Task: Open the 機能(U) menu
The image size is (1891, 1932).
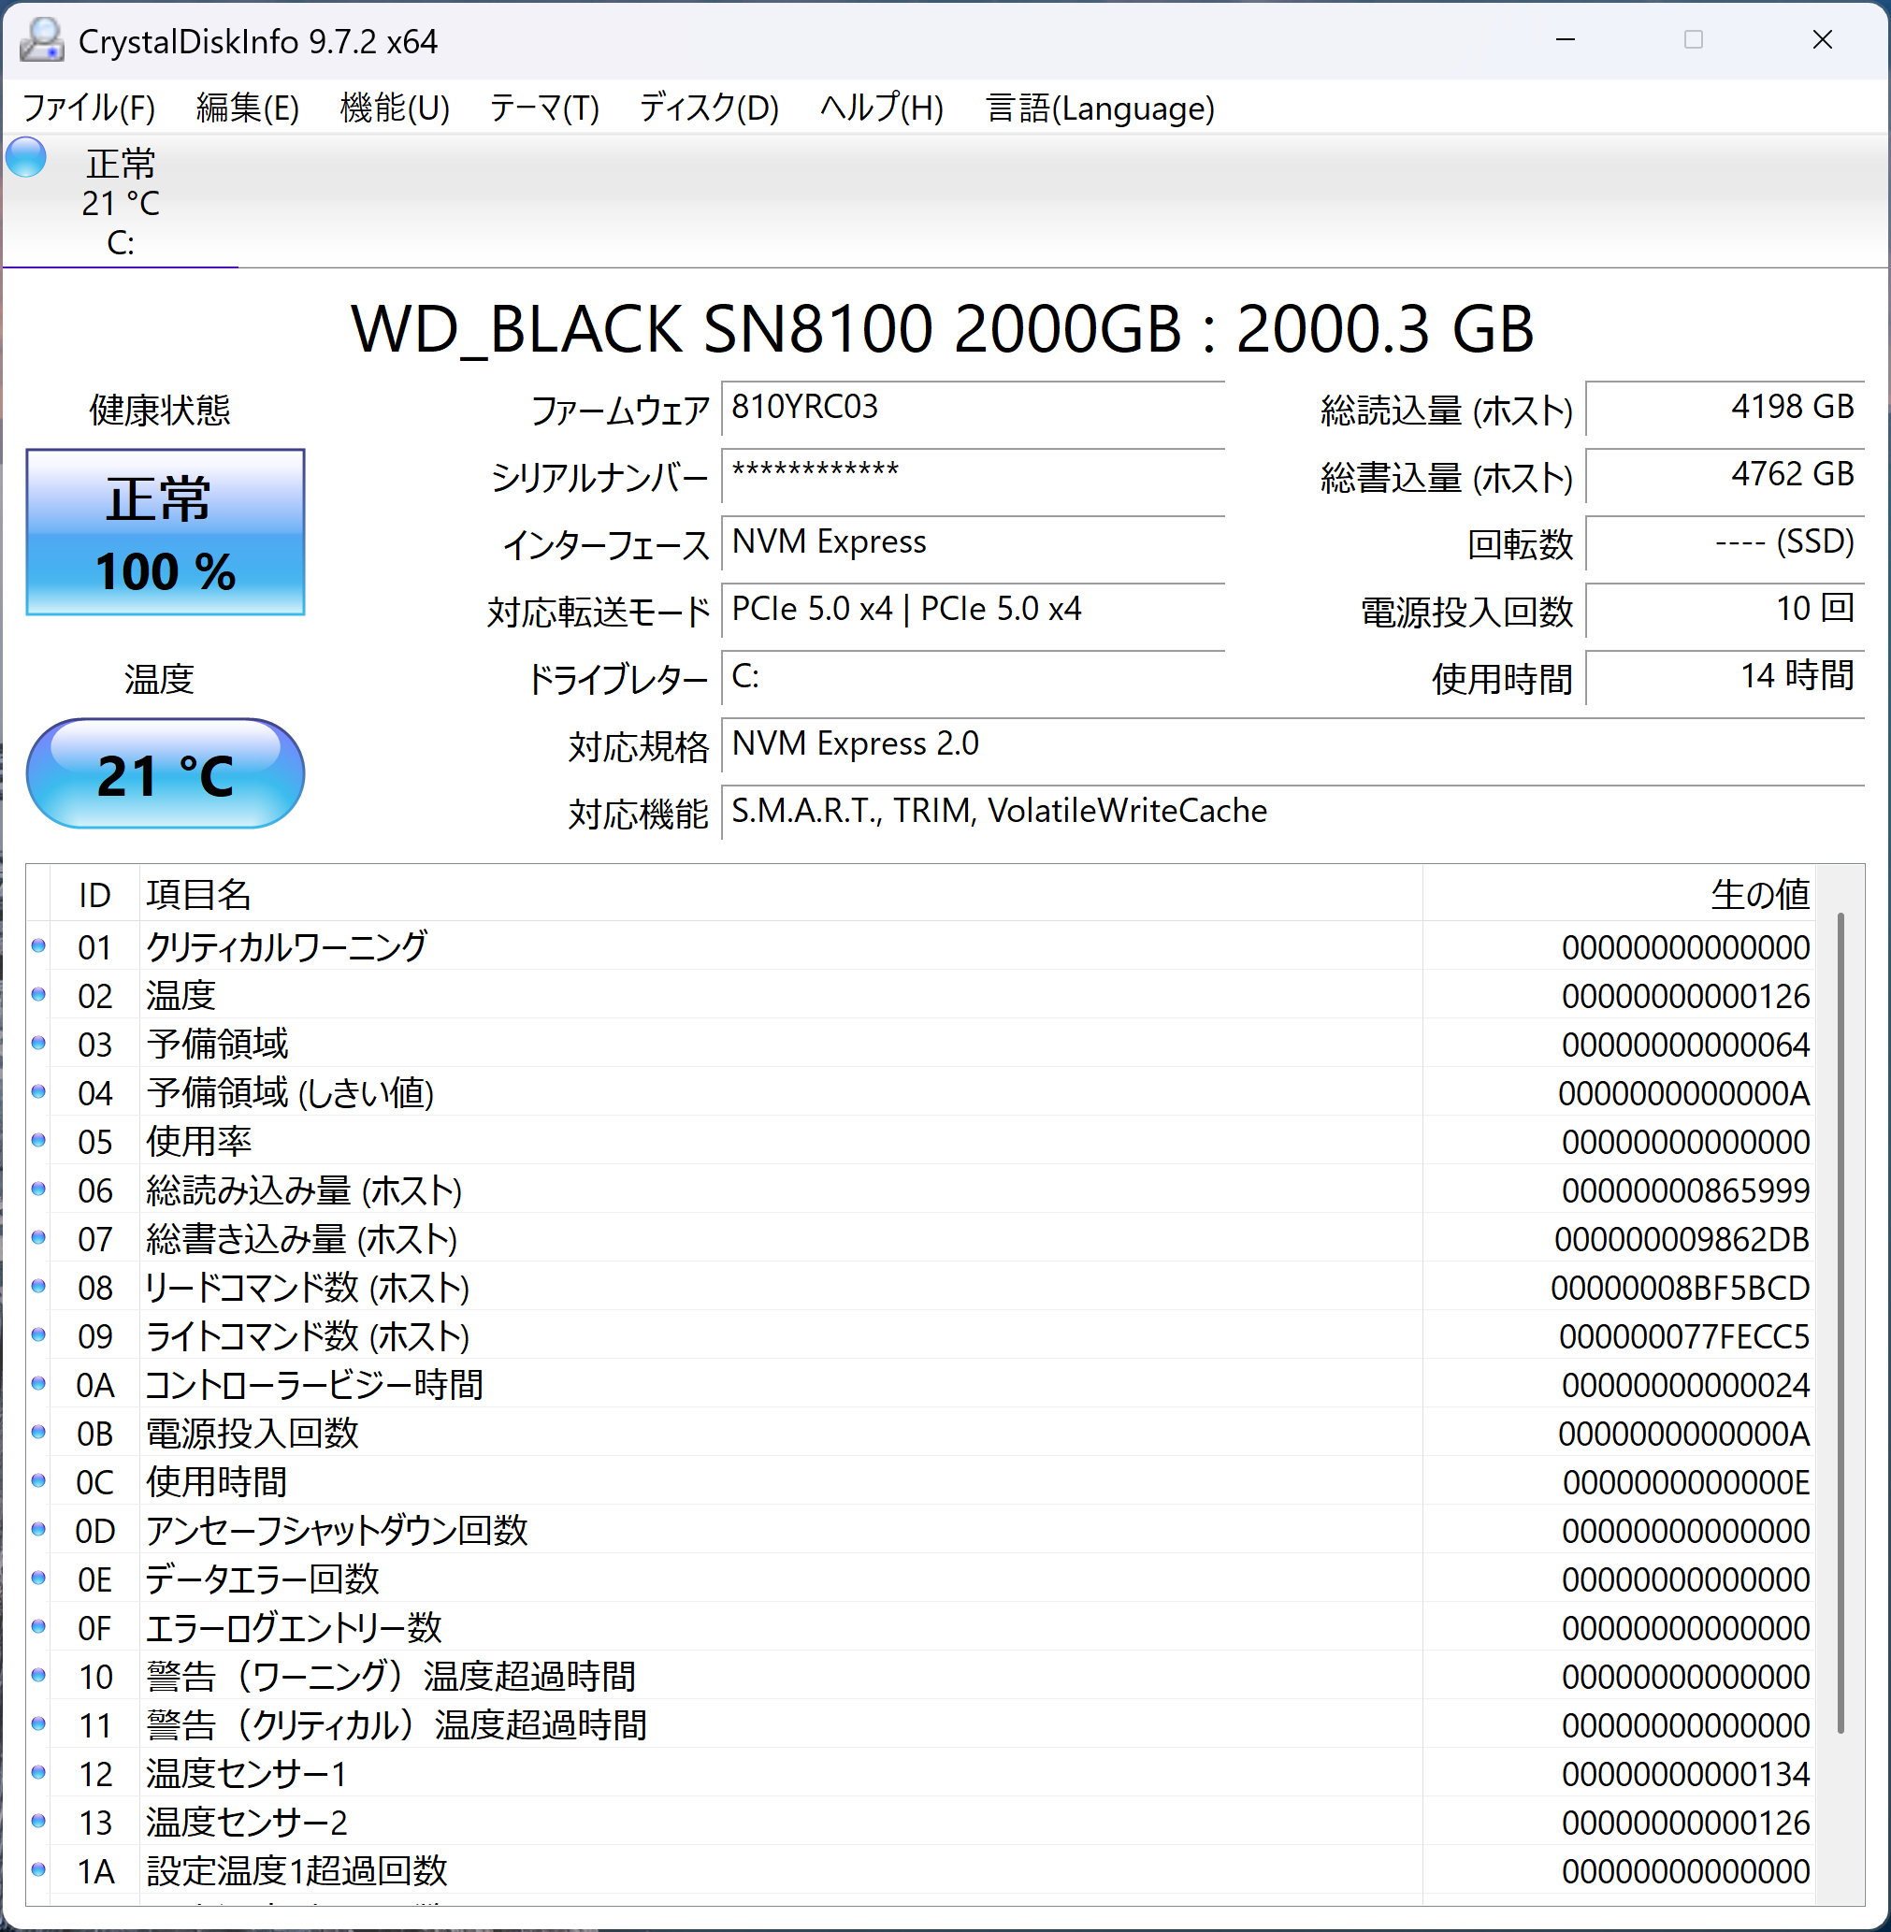Action: 395,108
